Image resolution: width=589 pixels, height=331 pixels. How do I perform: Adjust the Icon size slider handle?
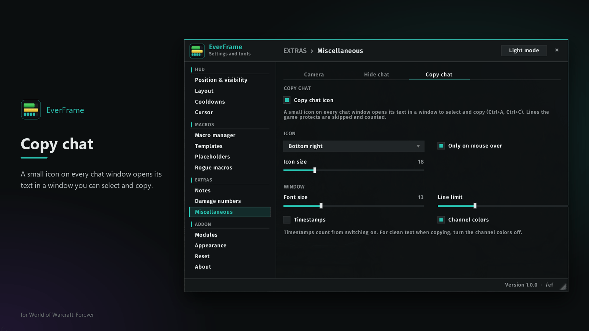click(315, 170)
